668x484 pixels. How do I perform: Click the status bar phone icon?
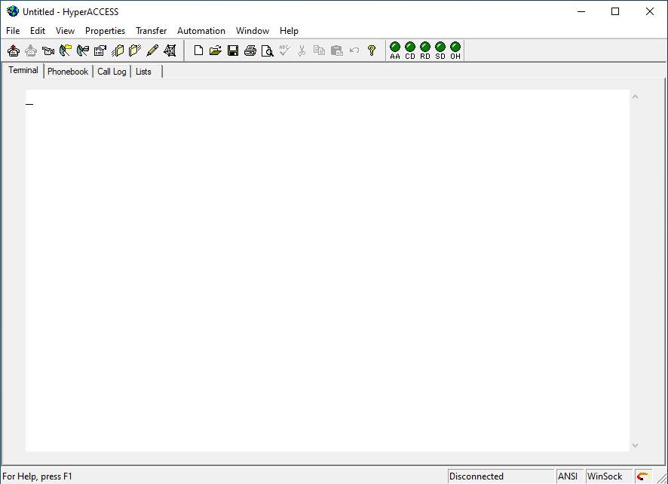point(643,476)
